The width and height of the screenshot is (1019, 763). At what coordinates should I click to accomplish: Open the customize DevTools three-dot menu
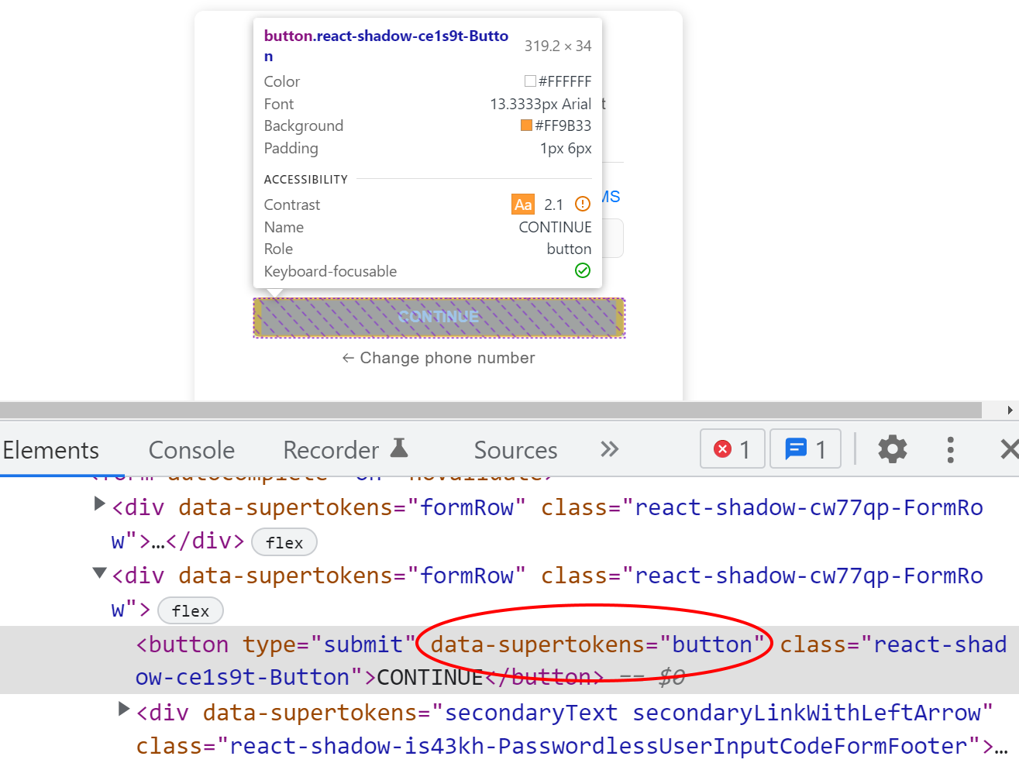(x=950, y=449)
